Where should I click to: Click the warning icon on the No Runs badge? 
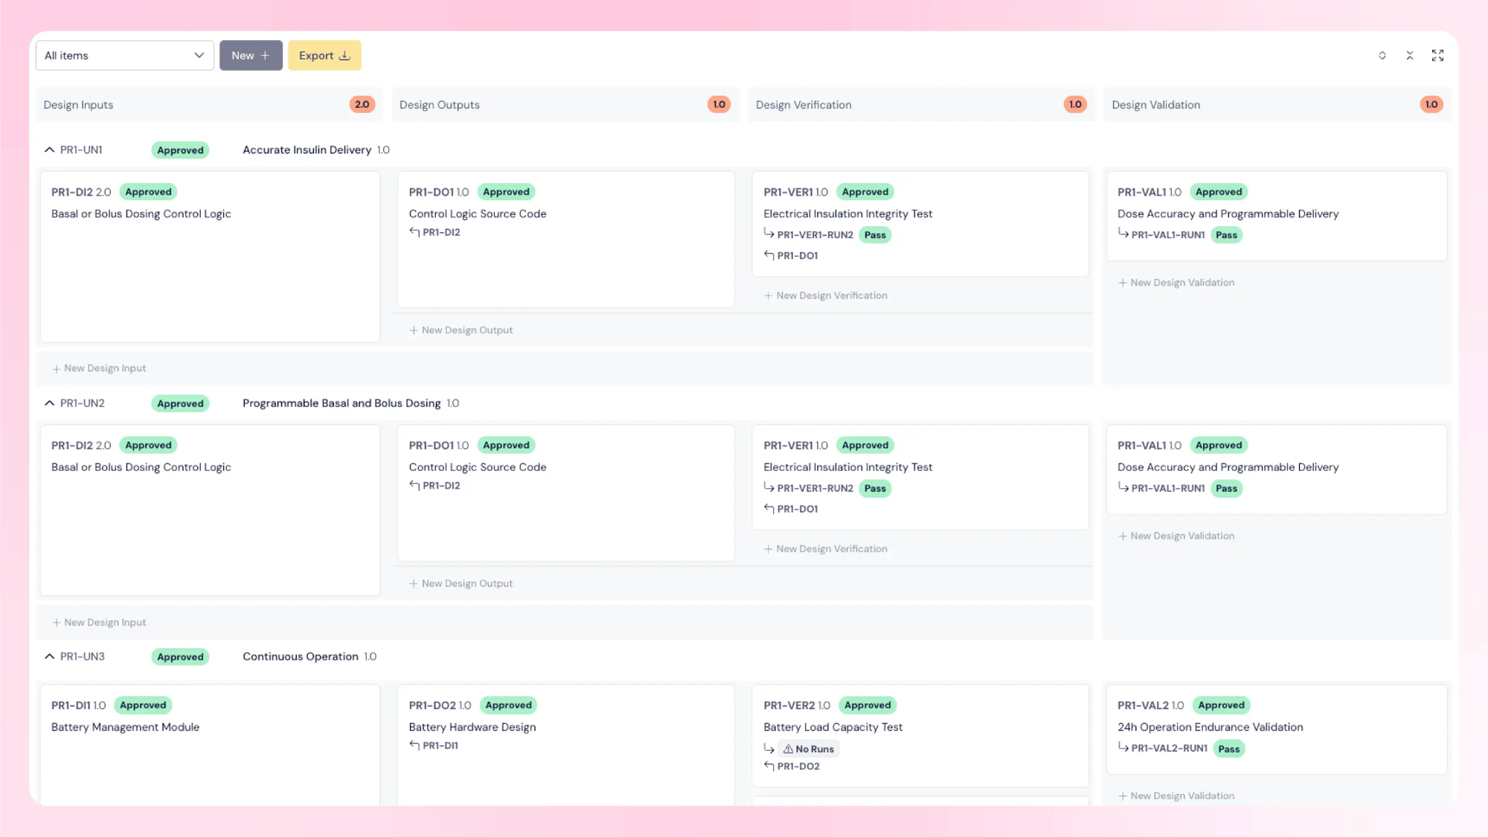click(788, 748)
